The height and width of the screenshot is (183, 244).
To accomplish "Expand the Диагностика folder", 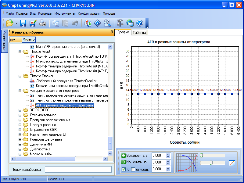I will (x=20, y=149).
